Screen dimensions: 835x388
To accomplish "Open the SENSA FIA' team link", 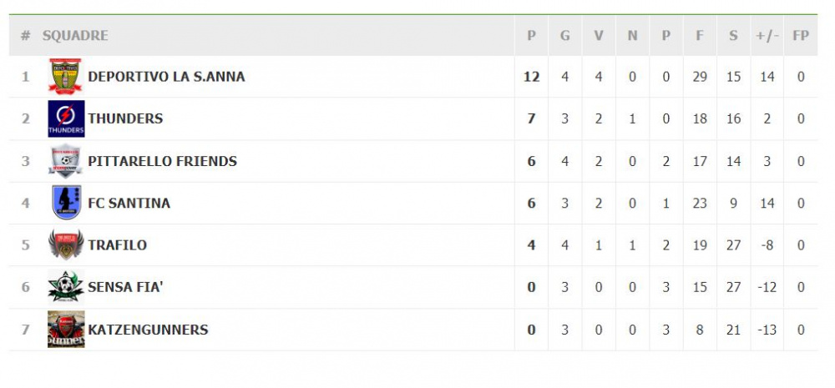I will (125, 287).
